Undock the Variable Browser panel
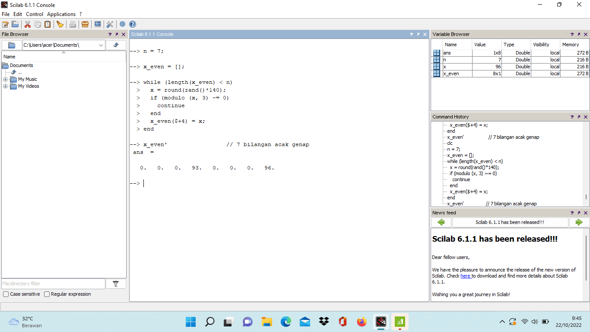Screen dimensions: 590x332 pyautogui.click(x=579, y=34)
